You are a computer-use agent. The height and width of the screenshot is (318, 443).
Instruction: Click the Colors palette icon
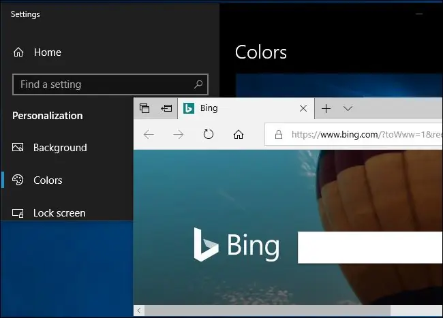(18, 180)
